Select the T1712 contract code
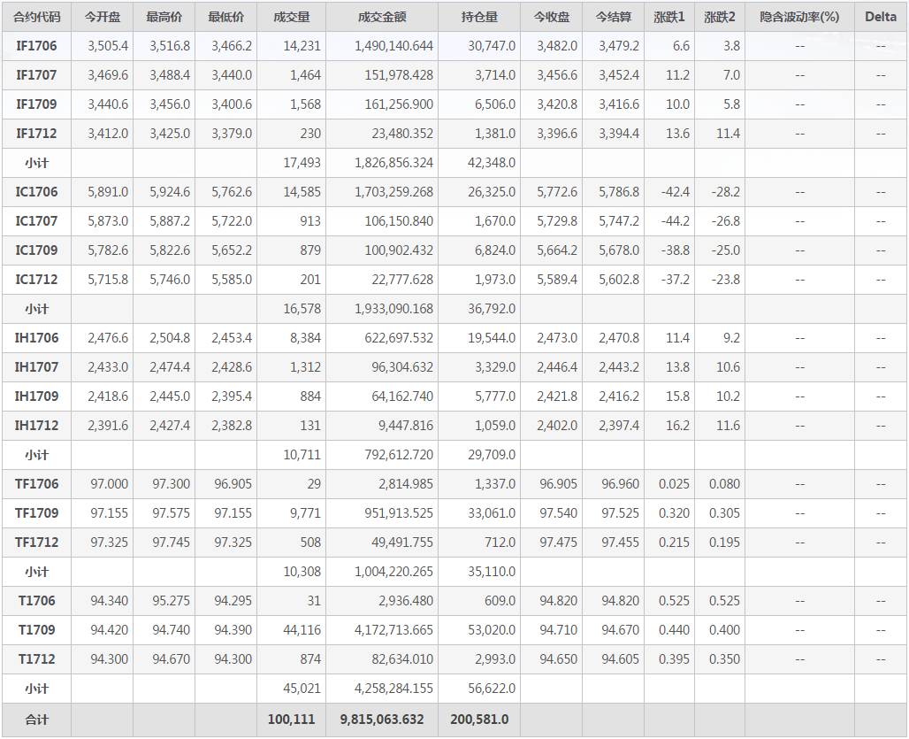The image size is (909, 739). point(36,659)
